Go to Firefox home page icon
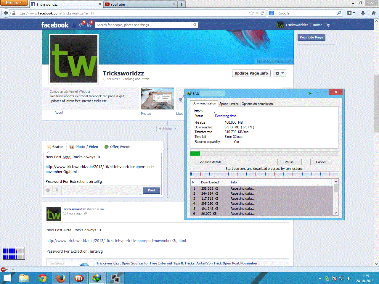The width and height of the screenshot is (379, 284). 374,13
